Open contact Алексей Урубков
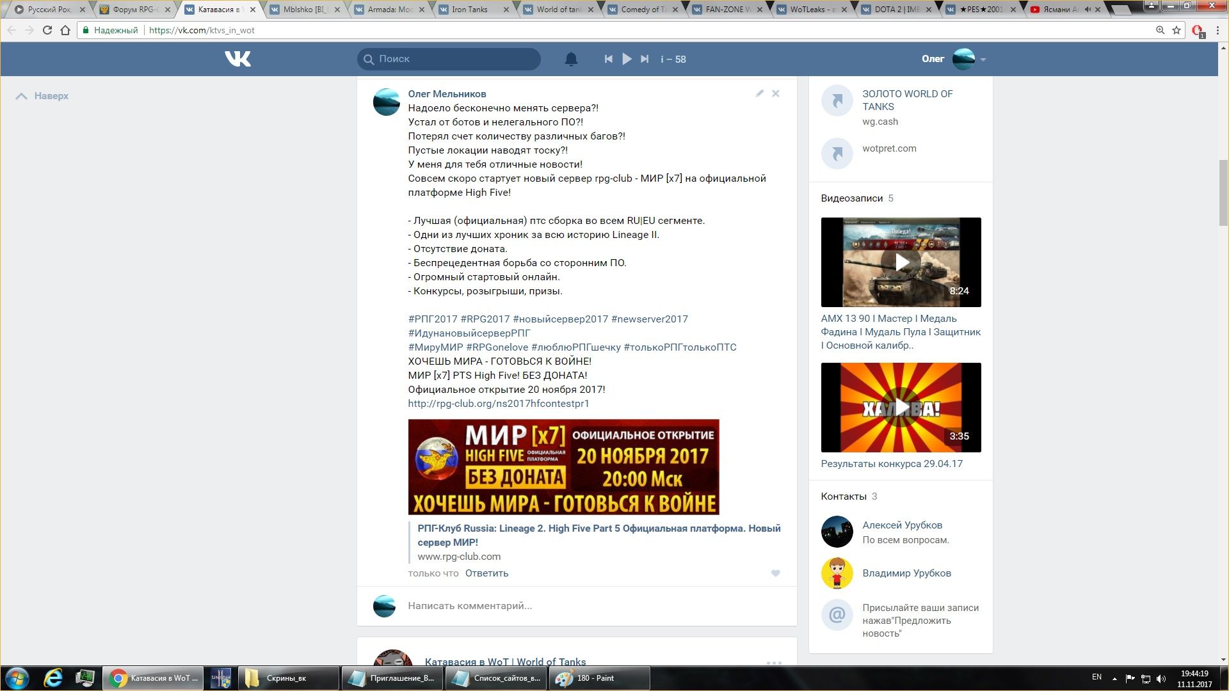The width and height of the screenshot is (1229, 691). [902, 525]
